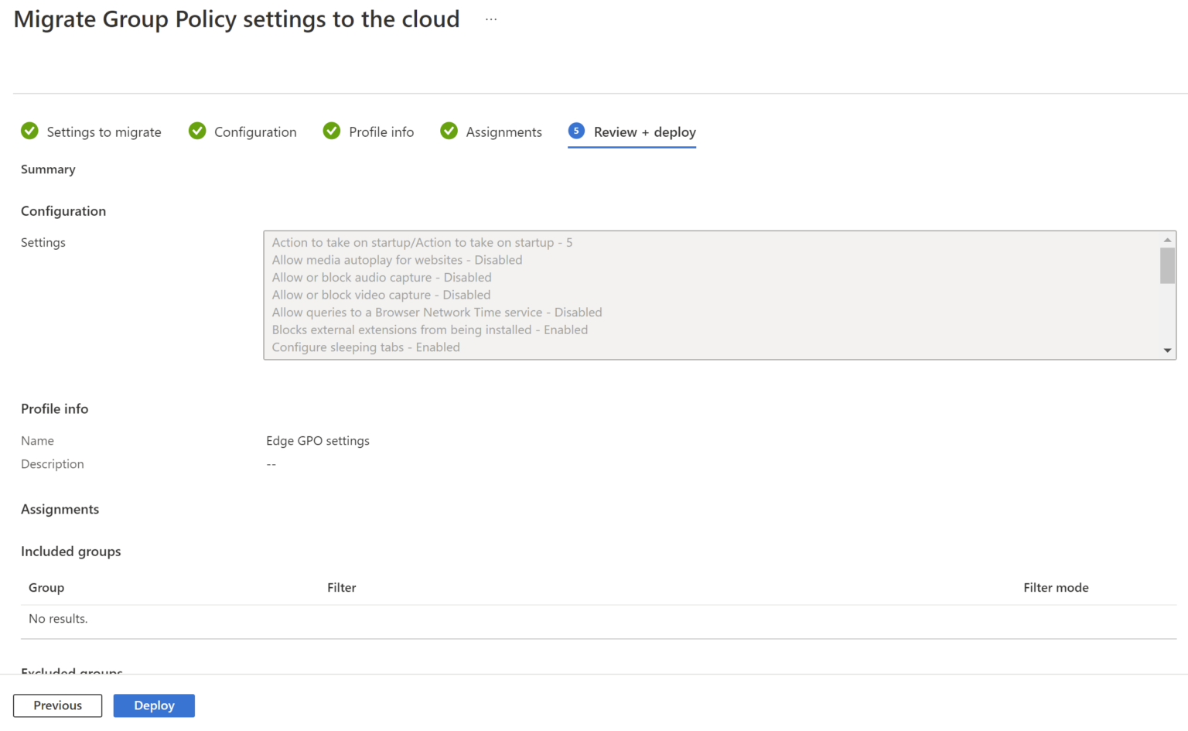Open the Profile info wizard step
This screenshot has height=731, width=1188.
[x=381, y=132]
